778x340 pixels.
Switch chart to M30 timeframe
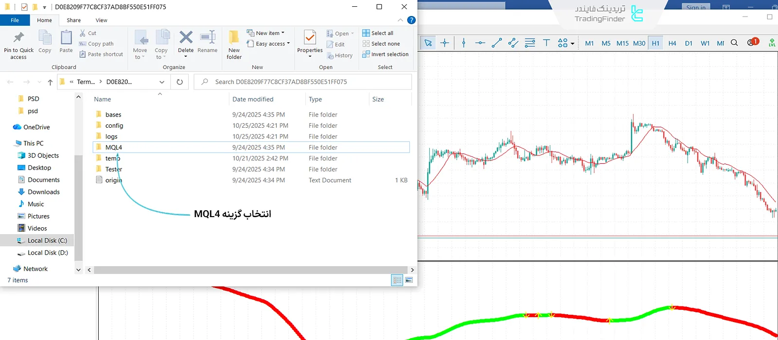[639, 43]
